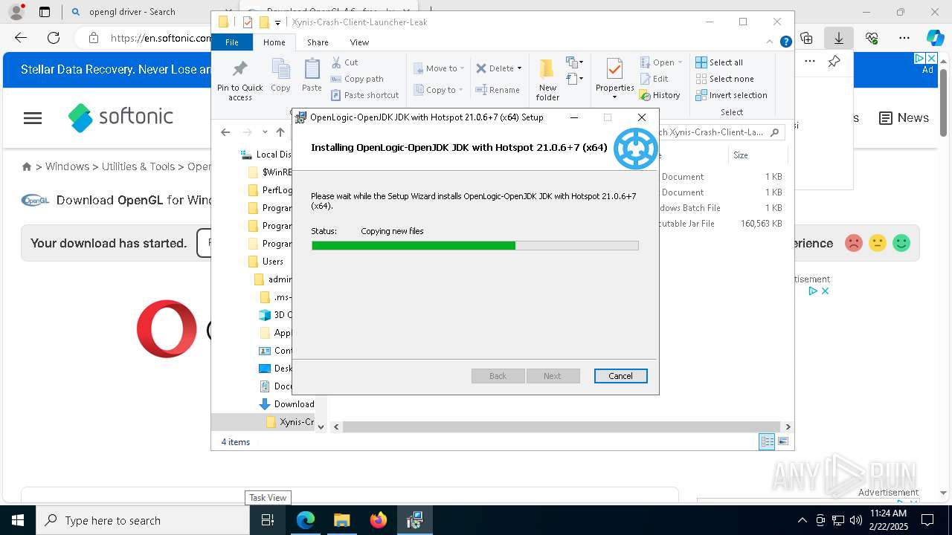This screenshot has height=535, width=952.
Task: Open the notification center on taskbar
Action: point(927,520)
